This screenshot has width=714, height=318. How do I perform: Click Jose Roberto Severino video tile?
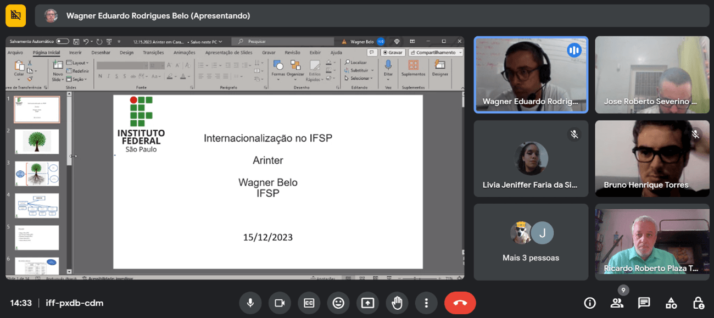(652, 75)
